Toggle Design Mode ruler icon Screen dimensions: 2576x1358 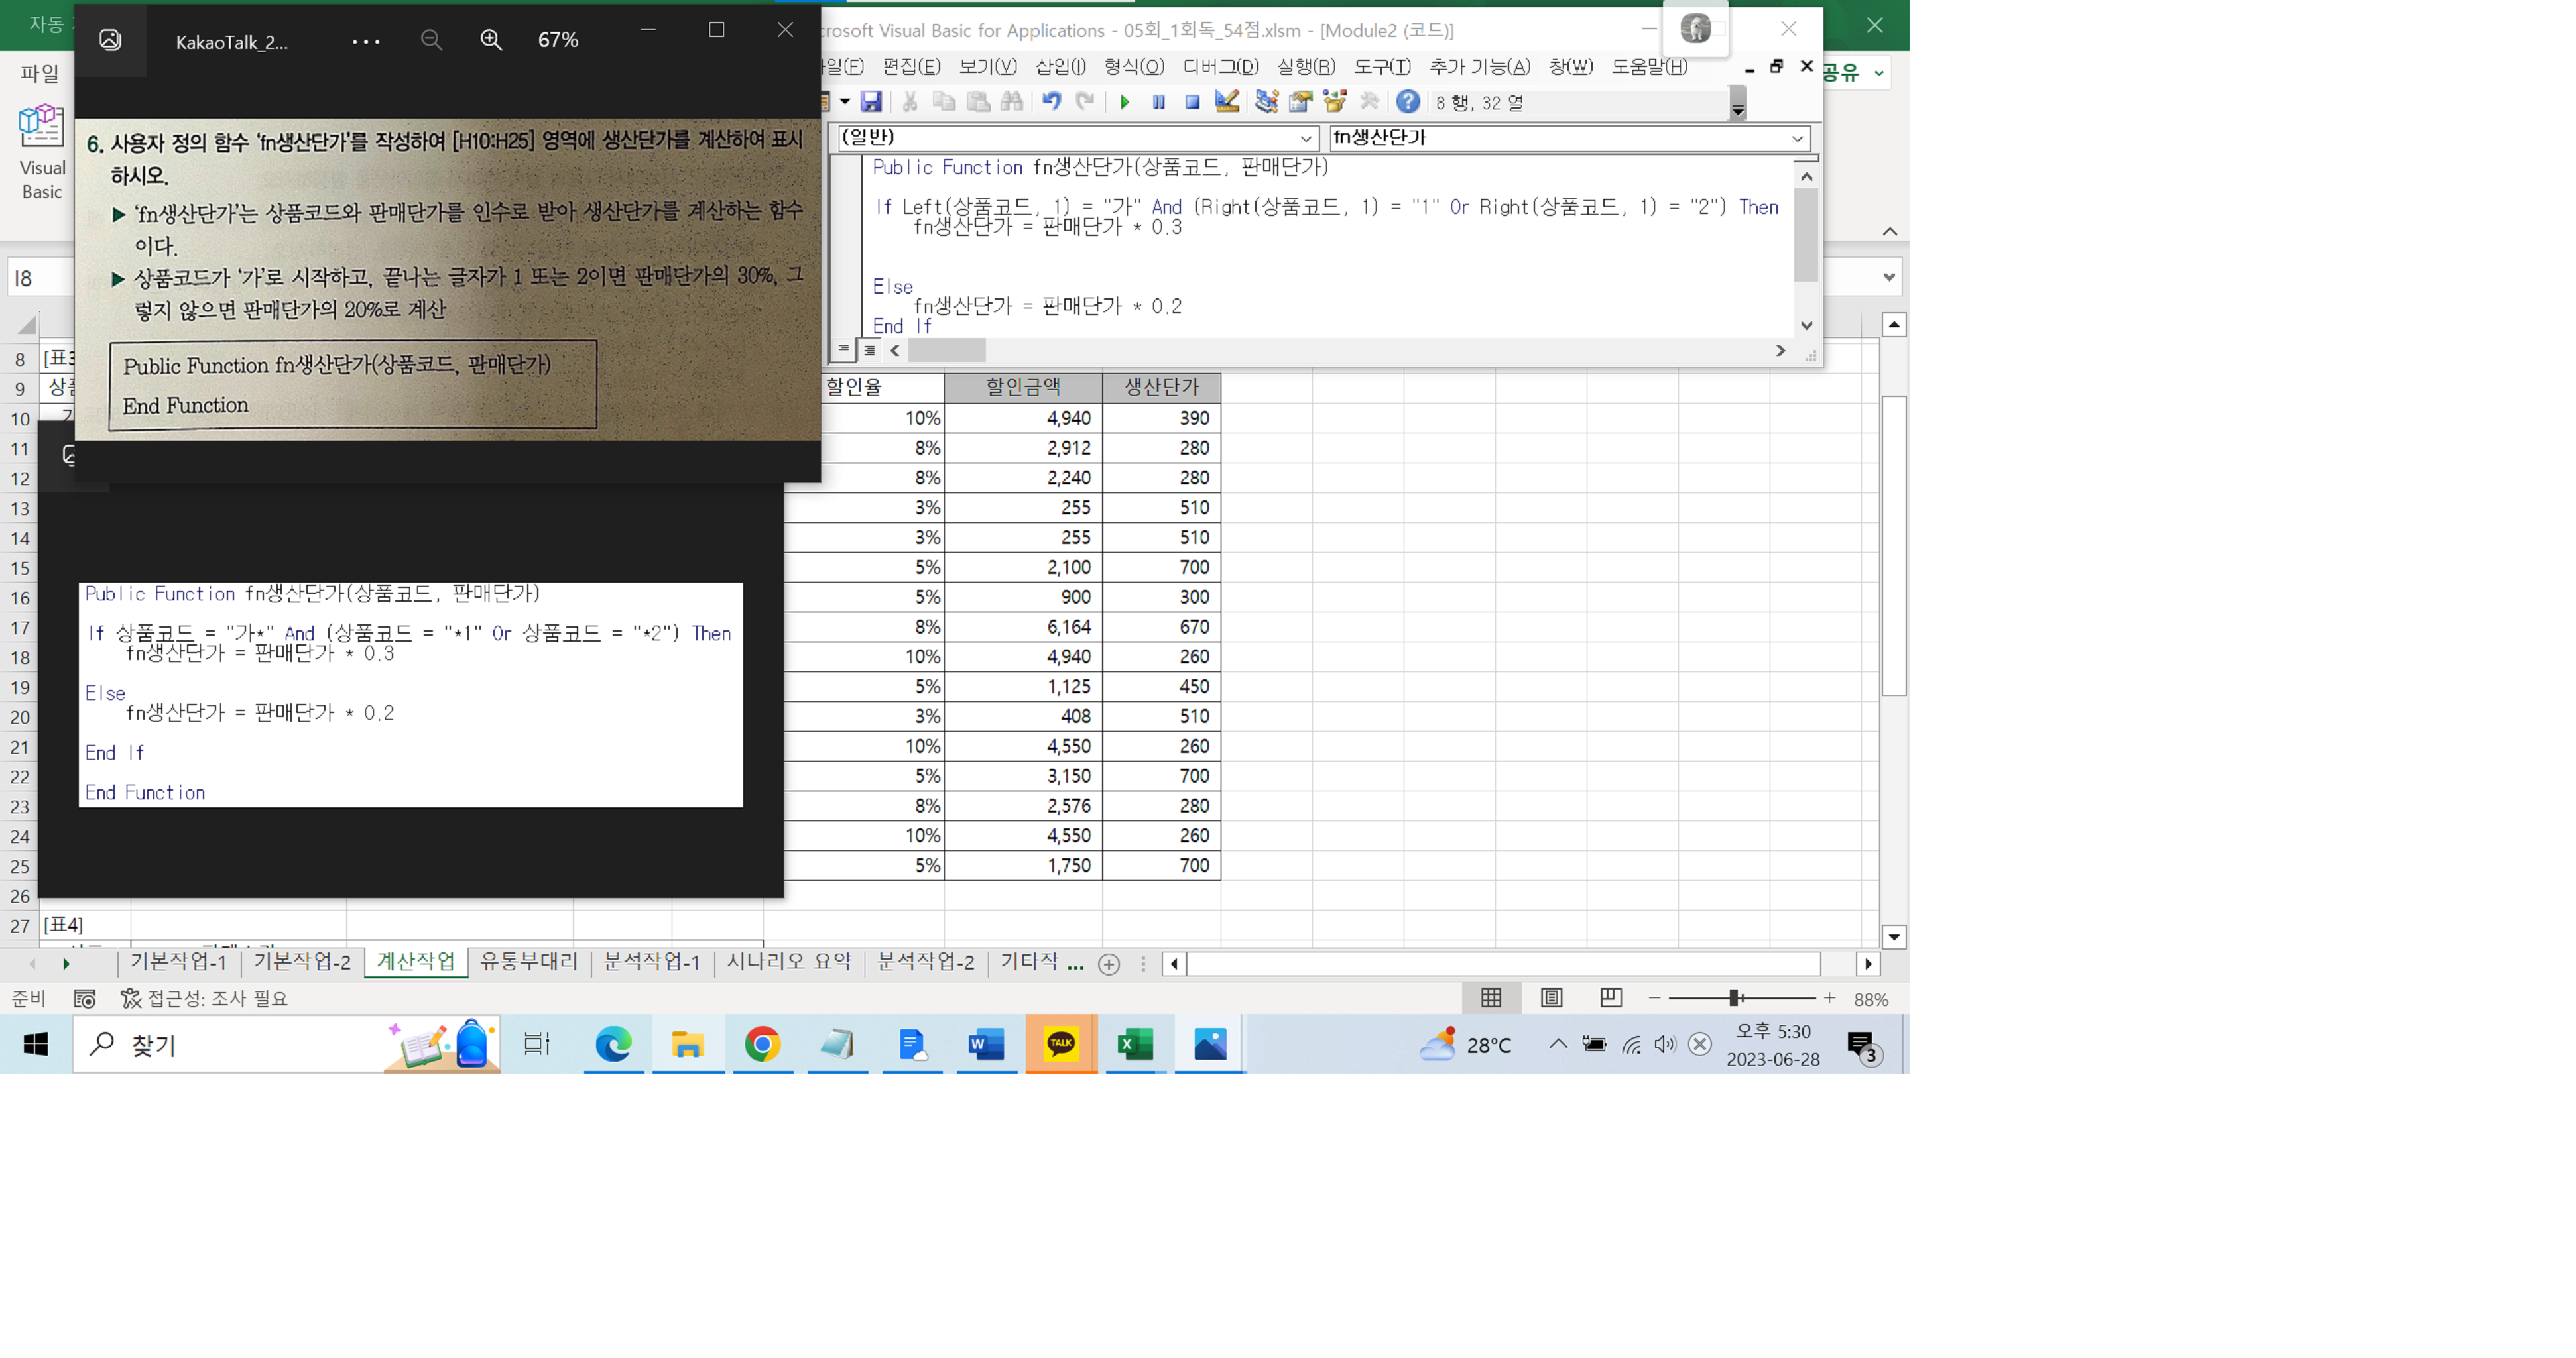pyautogui.click(x=1227, y=102)
